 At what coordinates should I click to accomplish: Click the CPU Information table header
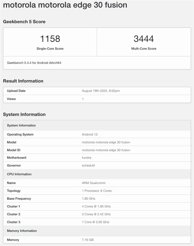coord(19,174)
